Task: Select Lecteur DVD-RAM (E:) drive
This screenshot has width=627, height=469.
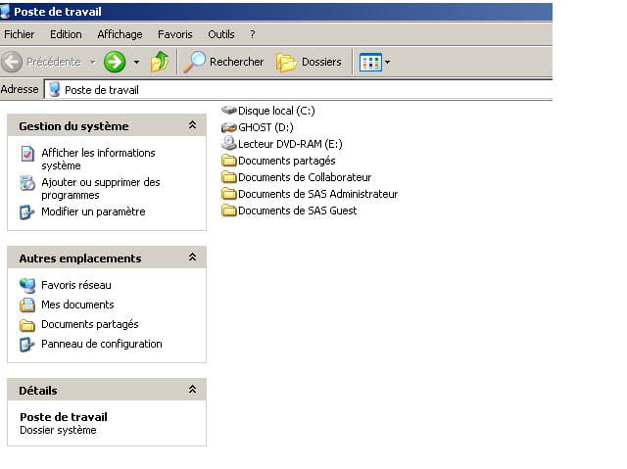Action: tap(282, 144)
